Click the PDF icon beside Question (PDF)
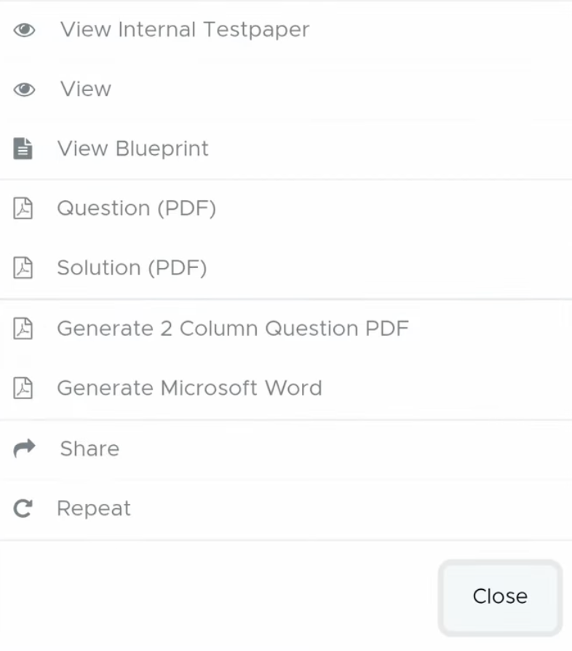Viewport: 572px width, 651px height. (23, 209)
